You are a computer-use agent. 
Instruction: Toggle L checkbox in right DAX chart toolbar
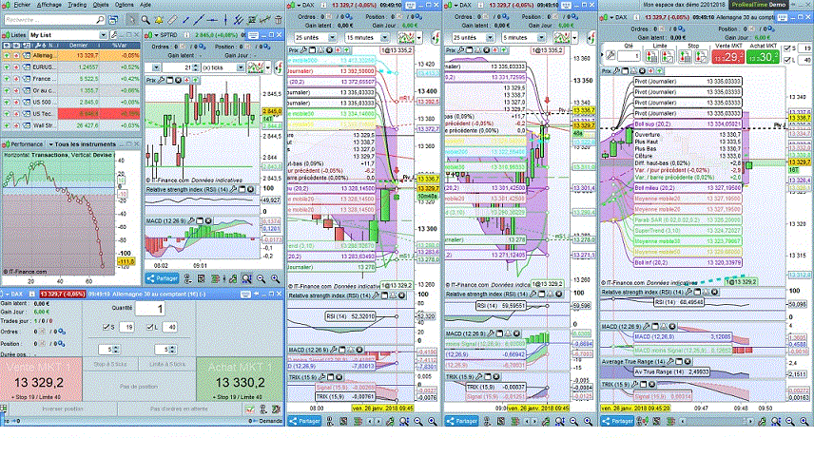787,60
